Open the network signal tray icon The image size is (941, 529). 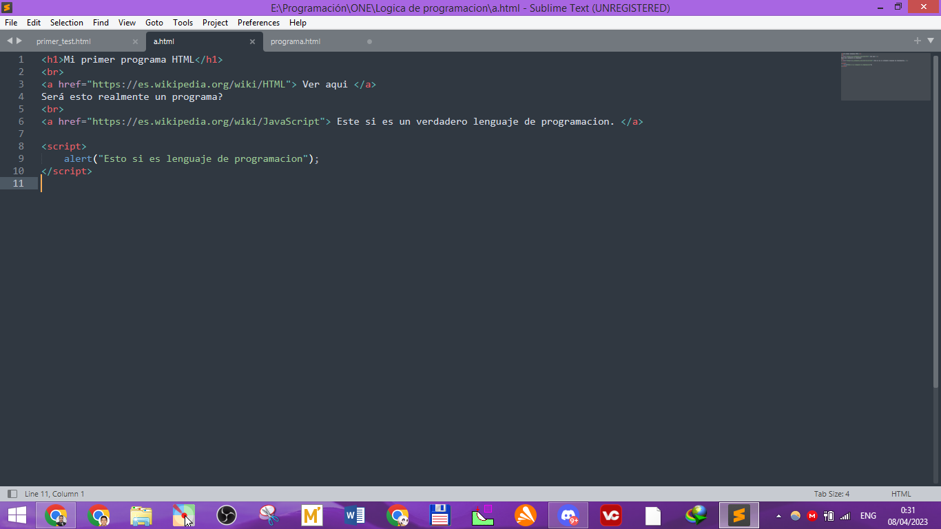pos(845,516)
